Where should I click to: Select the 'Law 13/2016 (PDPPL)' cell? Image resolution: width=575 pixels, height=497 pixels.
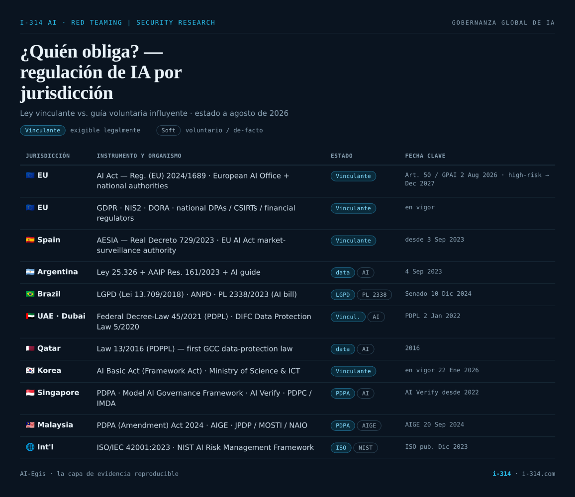(194, 348)
